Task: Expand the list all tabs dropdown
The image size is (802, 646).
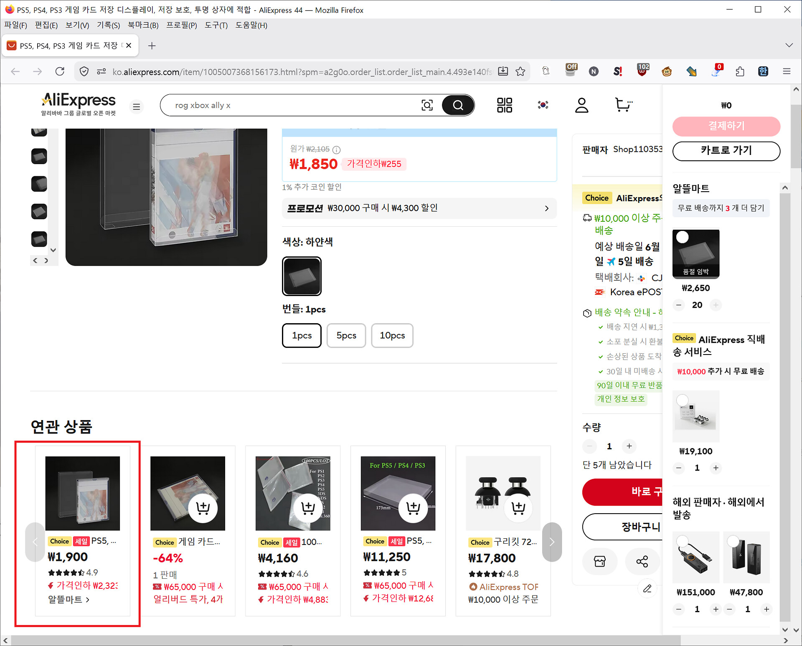Action: (789, 45)
